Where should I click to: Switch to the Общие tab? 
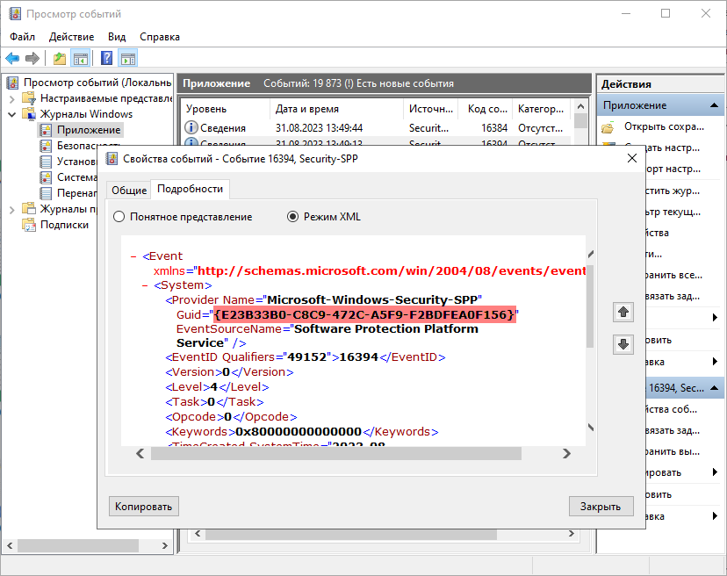129,191
